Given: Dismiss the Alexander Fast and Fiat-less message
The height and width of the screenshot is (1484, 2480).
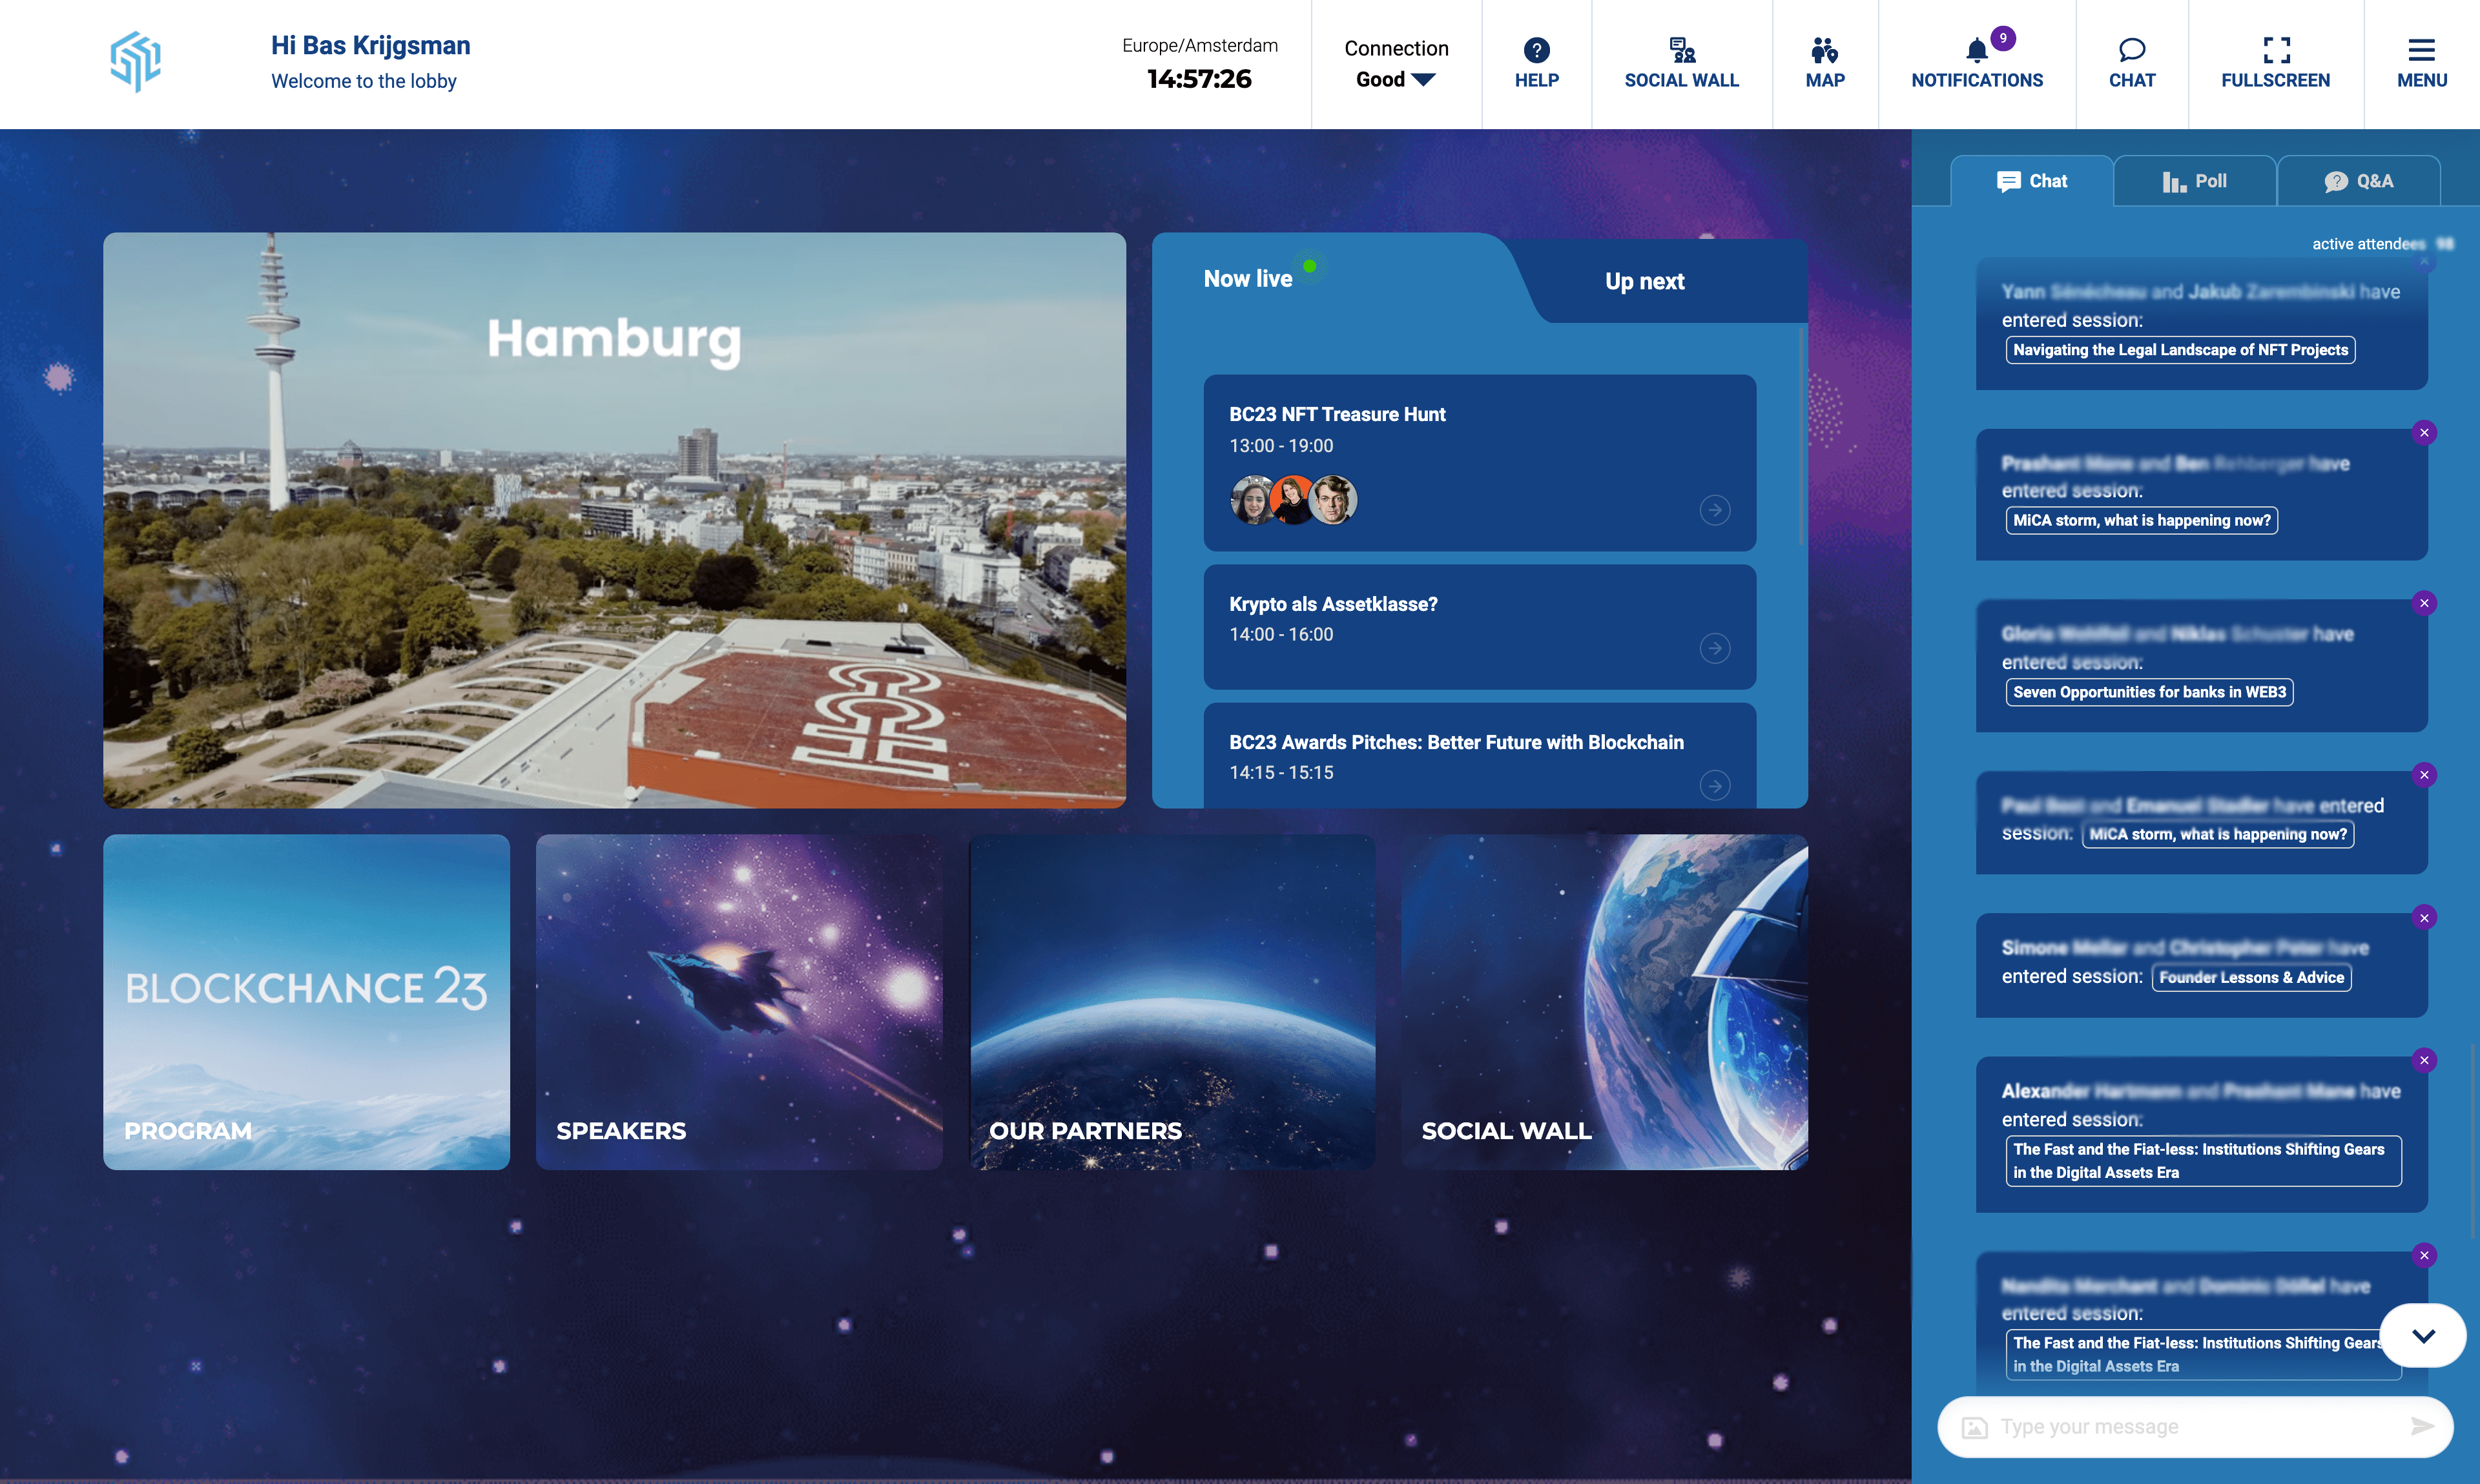Looking at the screenshot, I should (x=2424, y=1060).
